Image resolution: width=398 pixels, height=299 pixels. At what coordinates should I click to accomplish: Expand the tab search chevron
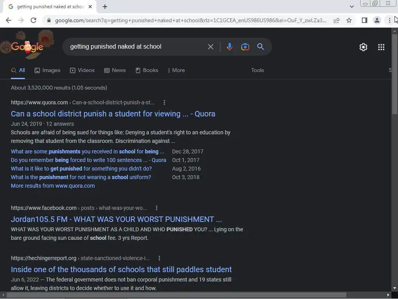[x=351, y=7]
